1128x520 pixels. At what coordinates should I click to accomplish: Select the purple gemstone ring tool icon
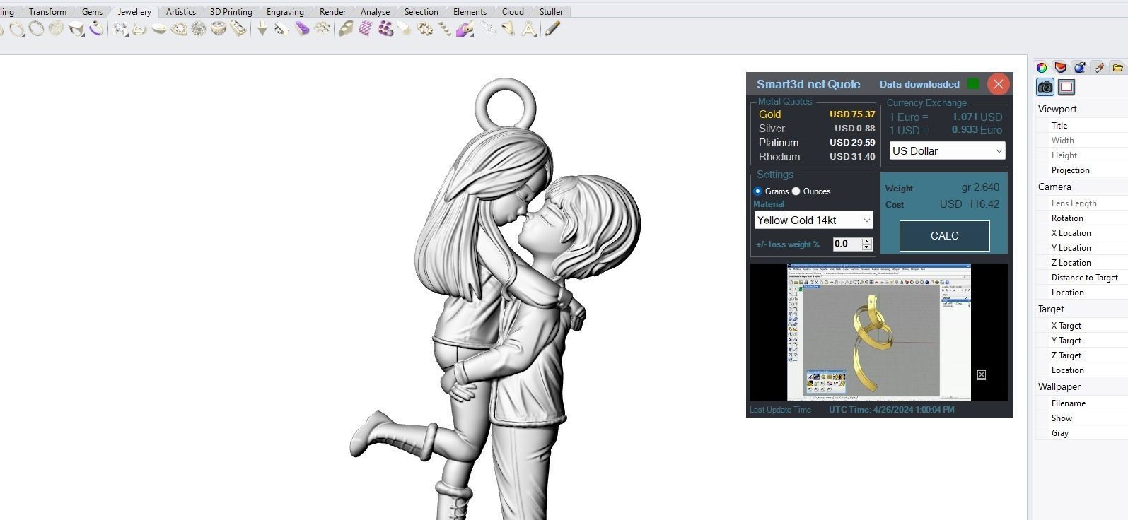tap(96, 29)
